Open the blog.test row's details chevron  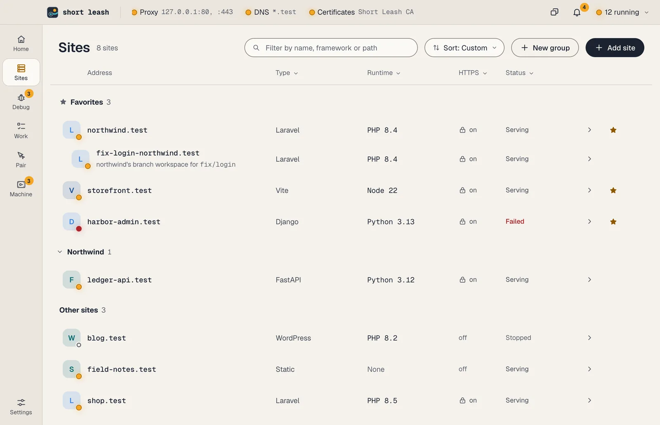point(589,338)
